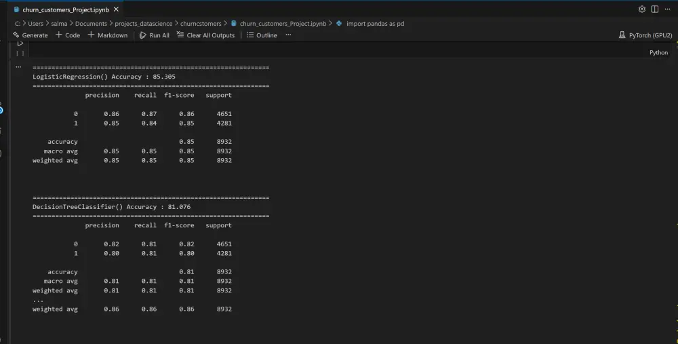Viewport: 678px width, 344px height.
Task: Run the cell with the play icon
Action: (20, 43)
